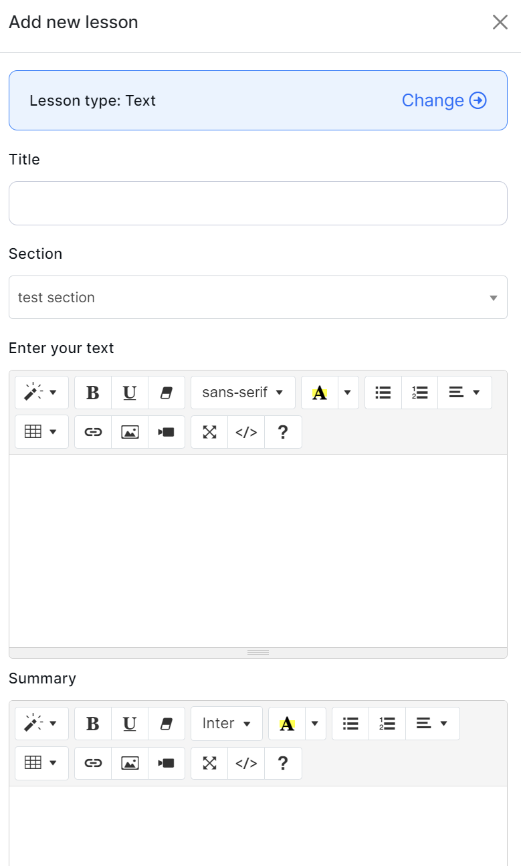Close the Add new lesson dialog
The width and height of the screenshot is (521, 866).
pyautogui.click(x=500, y=23)
